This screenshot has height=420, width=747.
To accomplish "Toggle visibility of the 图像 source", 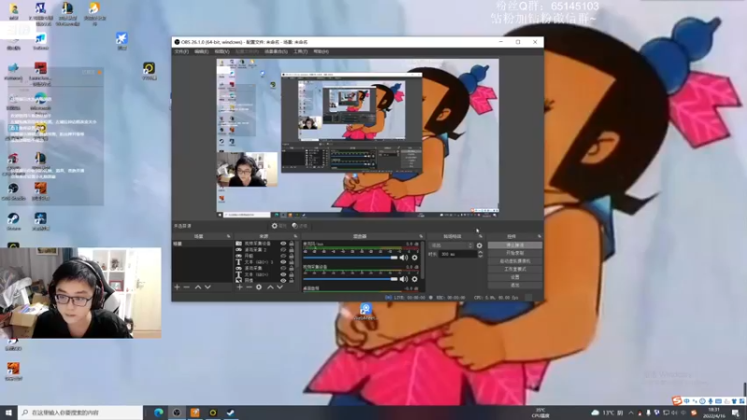I will click(x=283, y=281).
